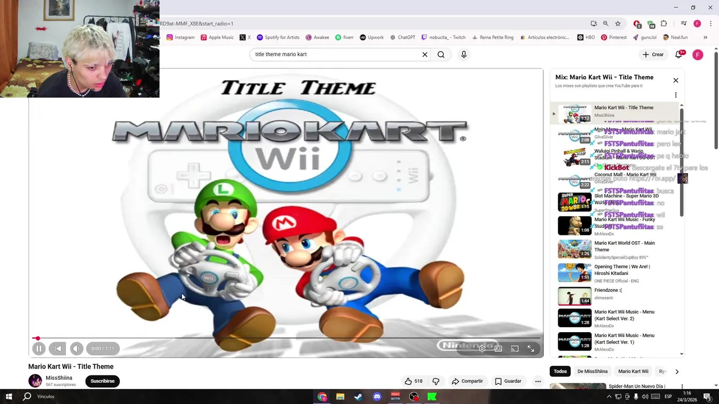
Task: Pause the Mario Kart Wii video
Action: (x=39, y=348)
